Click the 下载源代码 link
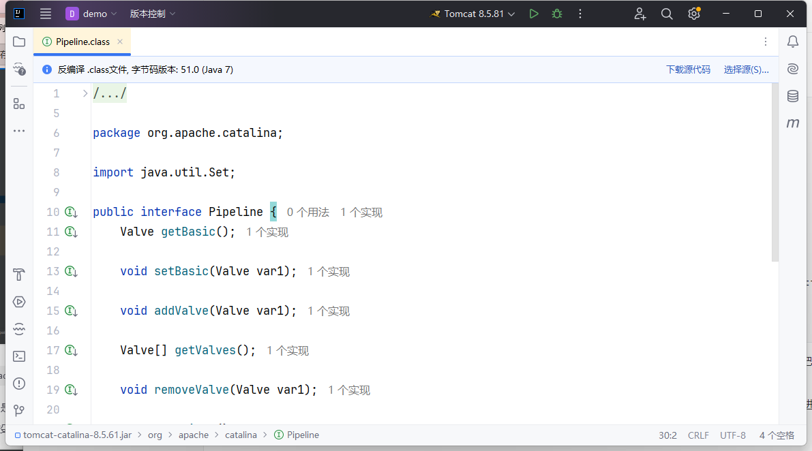Viewport: 812px width, 451px height. [688, 69]
